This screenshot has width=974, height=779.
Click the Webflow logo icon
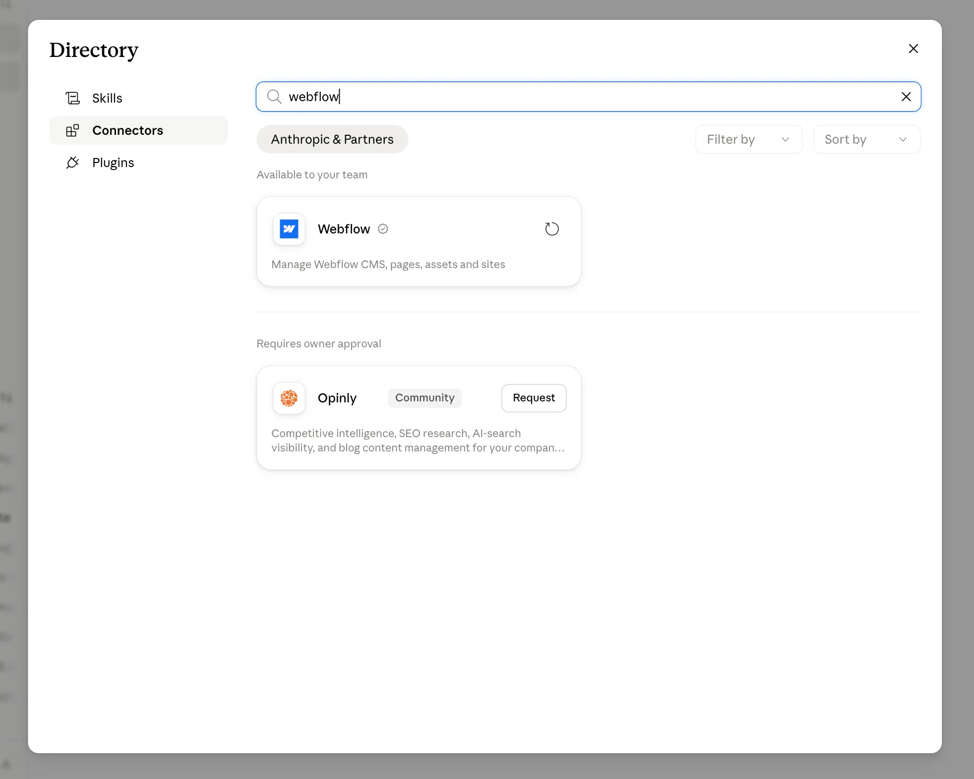[289, 229]
